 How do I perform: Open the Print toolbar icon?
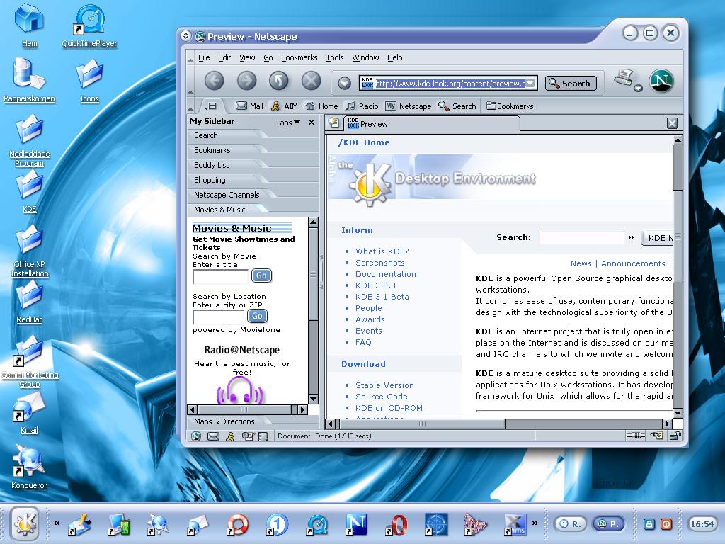[x=623, y=78]
